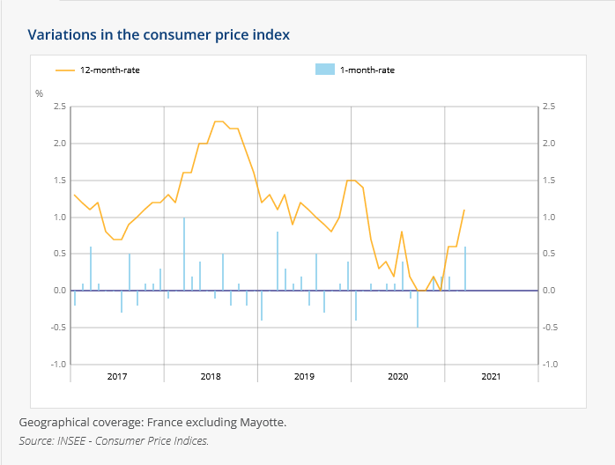Click the 2.5 label on the left axis
615x465 pixels.
[60, 107]
